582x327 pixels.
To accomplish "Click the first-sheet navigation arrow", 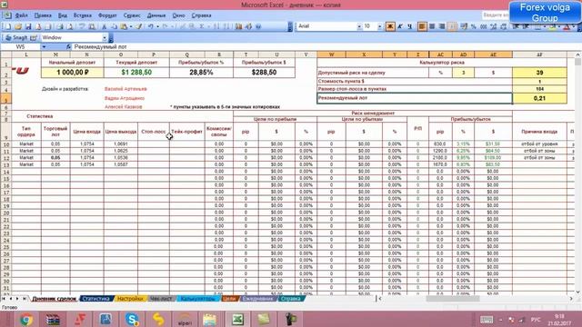I will (4, 299).
